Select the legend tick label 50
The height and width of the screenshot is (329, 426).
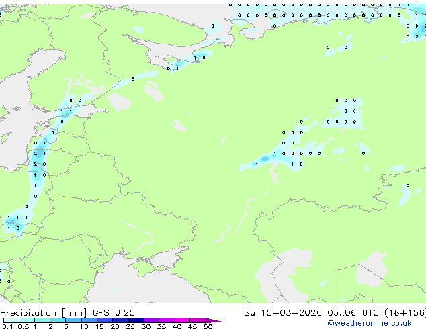208,326
